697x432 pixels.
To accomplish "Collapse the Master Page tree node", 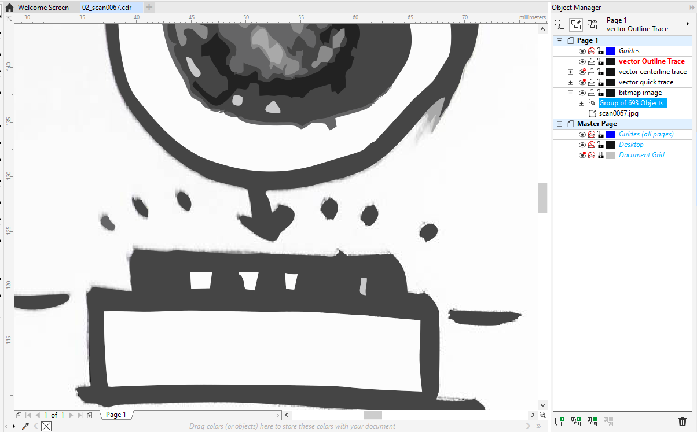I will [559, 123].
